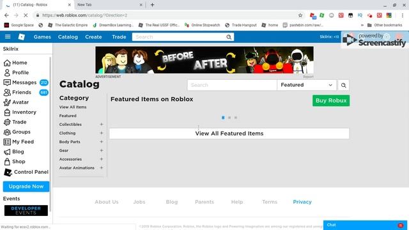Bookmark this page with the star
The height and width of the screenshot is (230, 409).
[x=300, y=15]
